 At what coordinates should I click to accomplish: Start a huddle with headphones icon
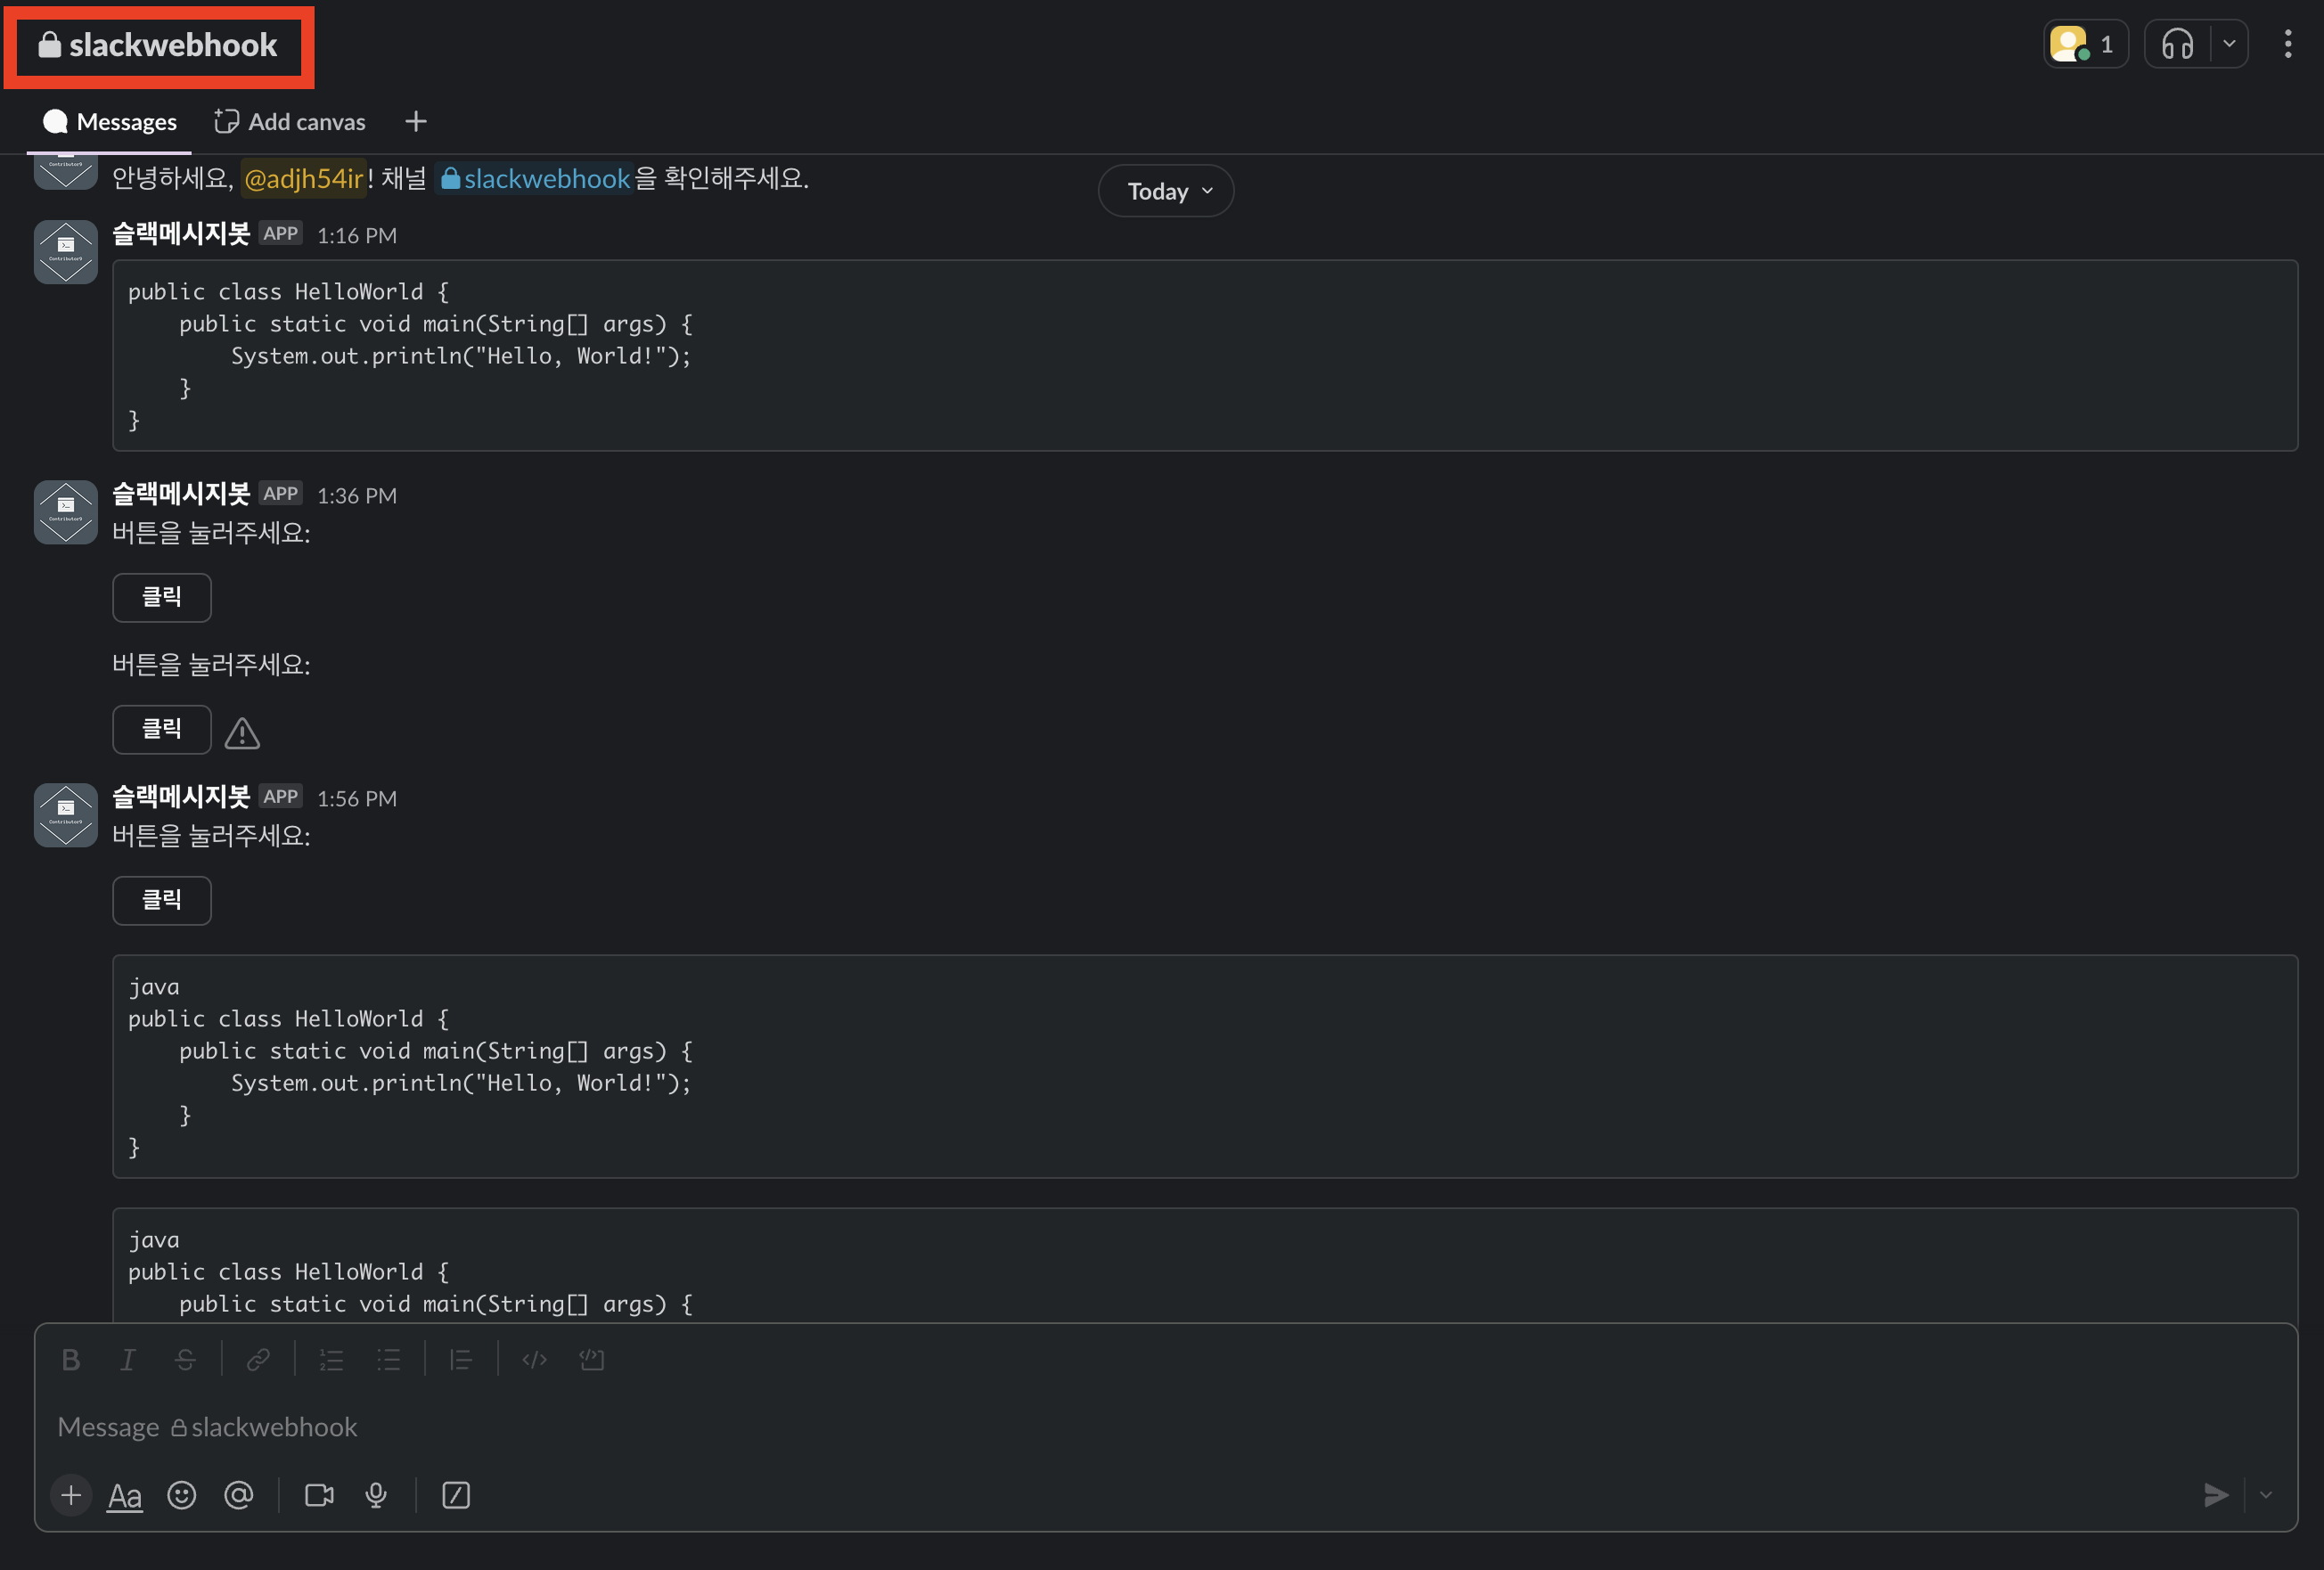pyautogui.click(x=2177, y=44)
